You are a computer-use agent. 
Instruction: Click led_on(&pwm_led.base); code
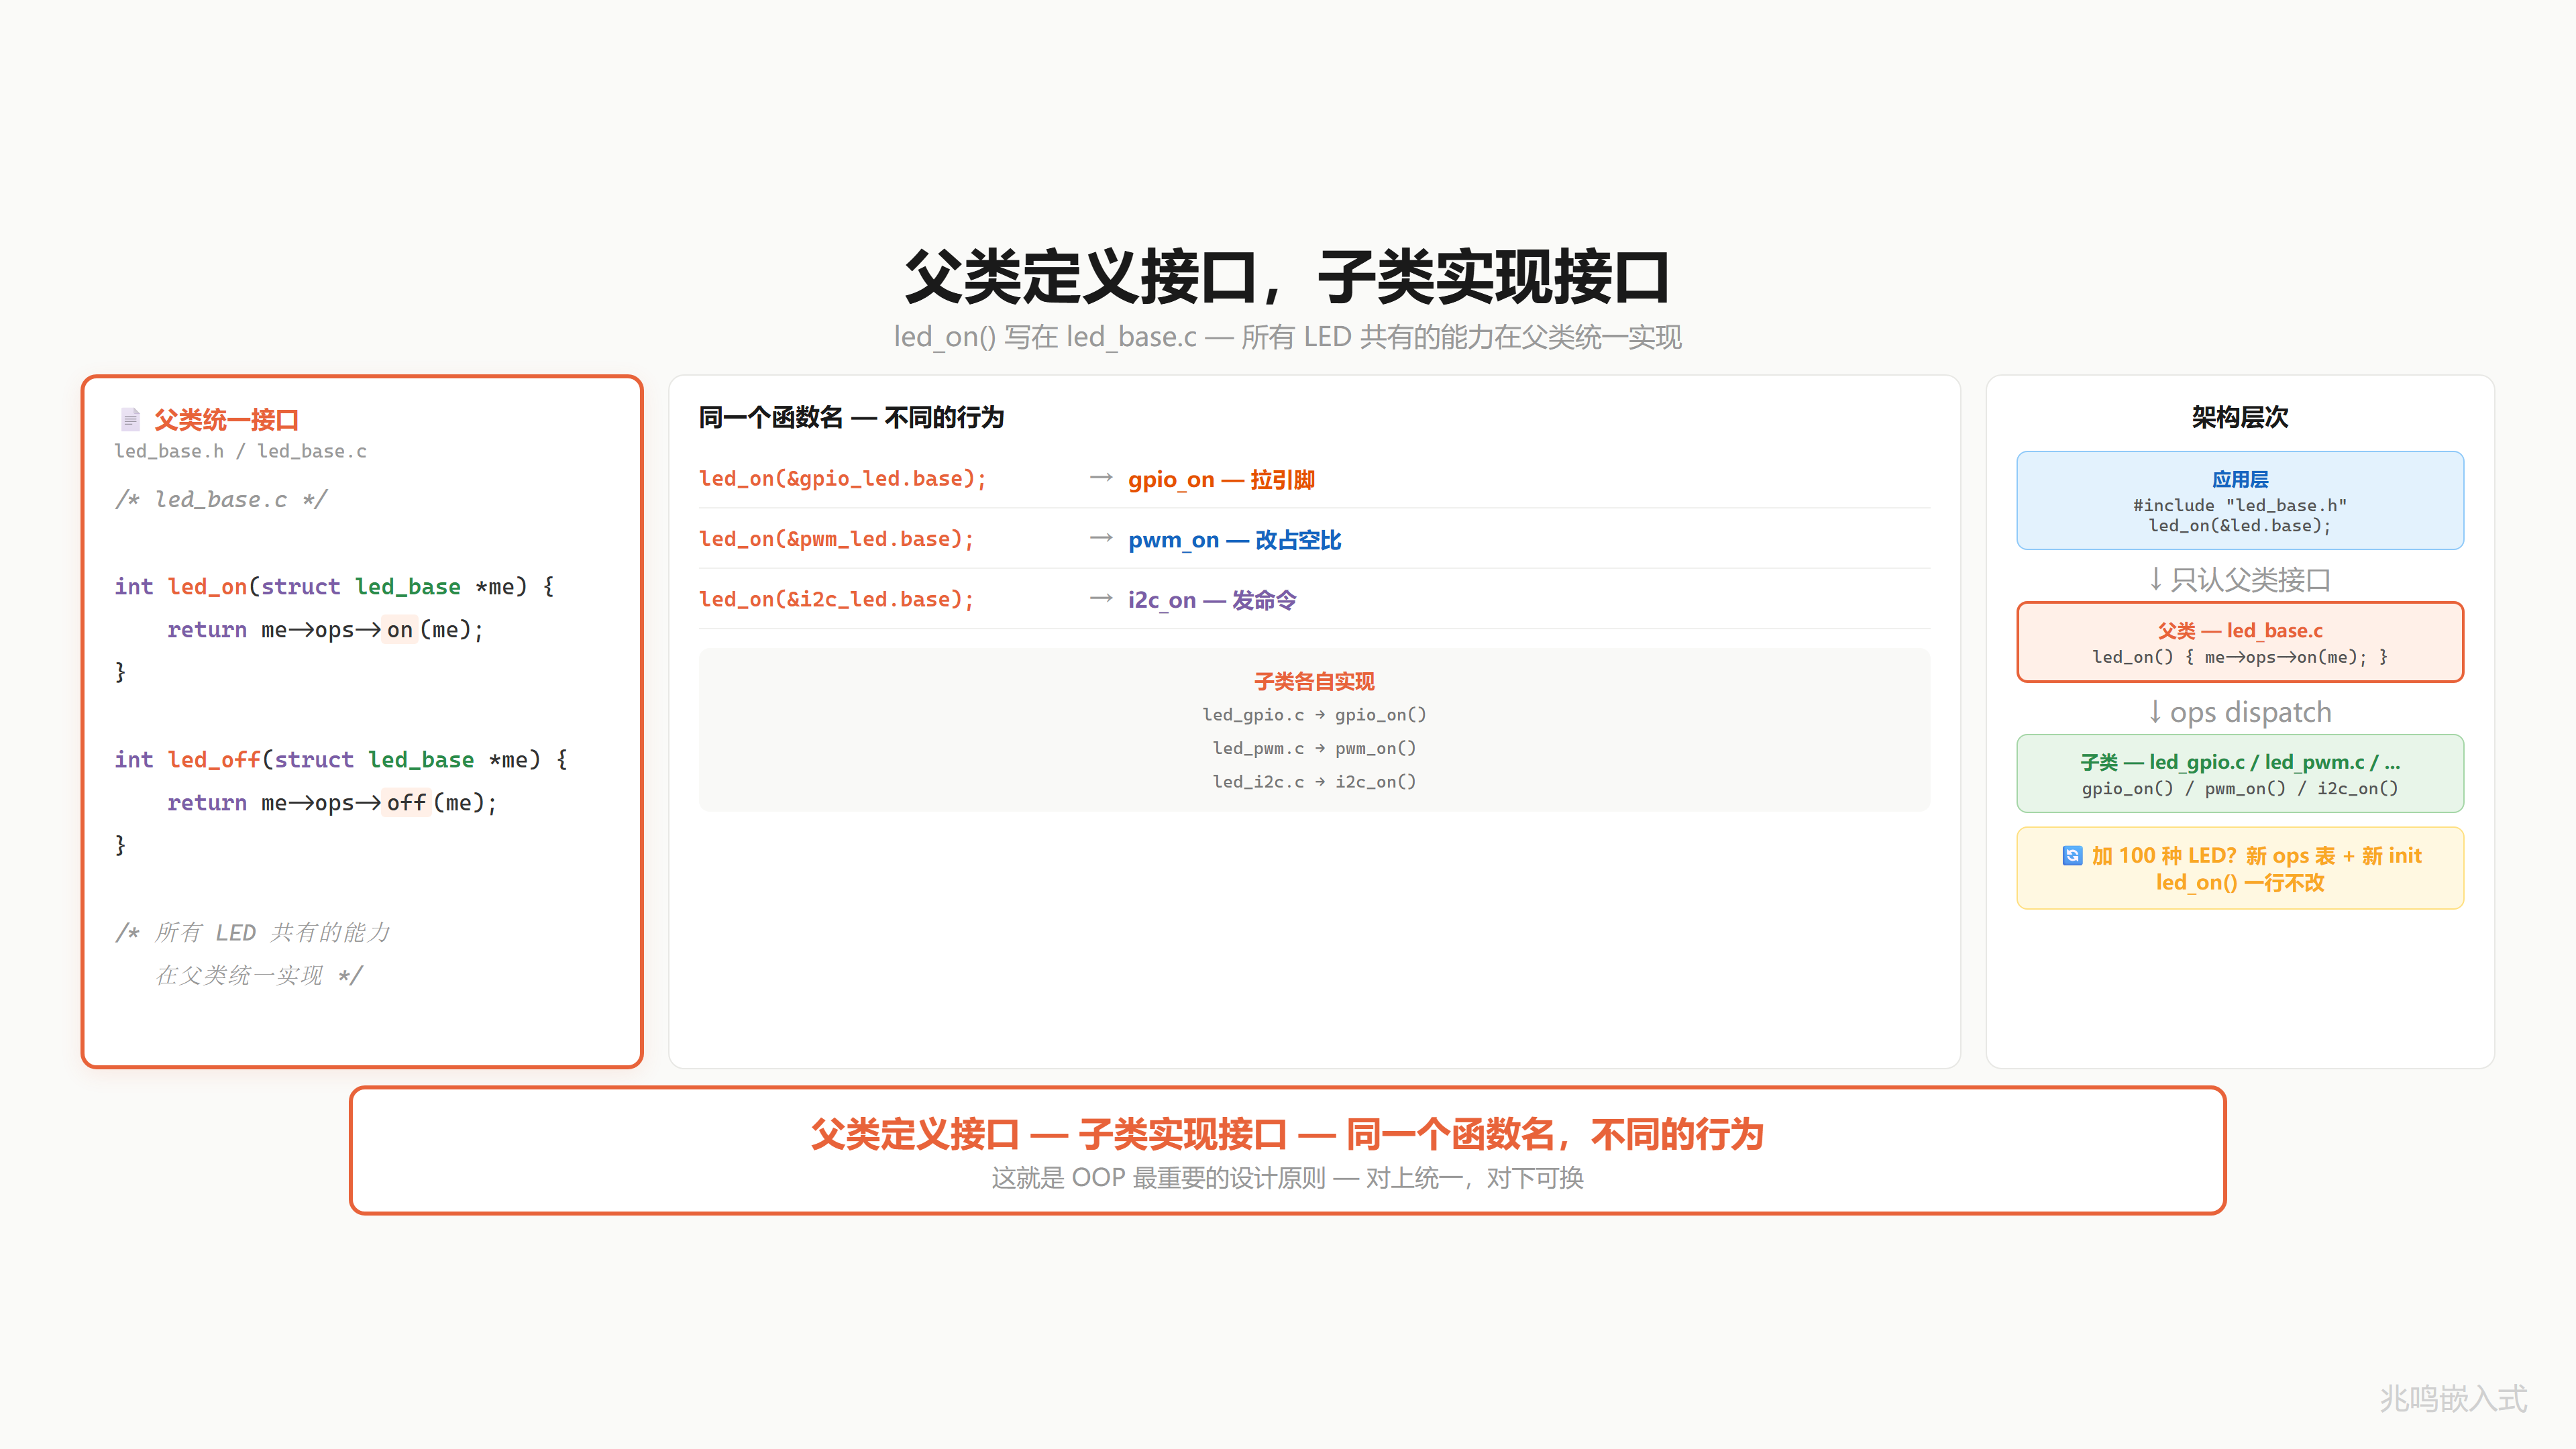[836, 539]
